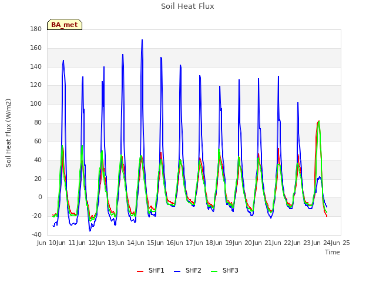The image size is (376, 282).
Task: Click the Jun 16 x-axis label
Action: [x=164, y=243]
